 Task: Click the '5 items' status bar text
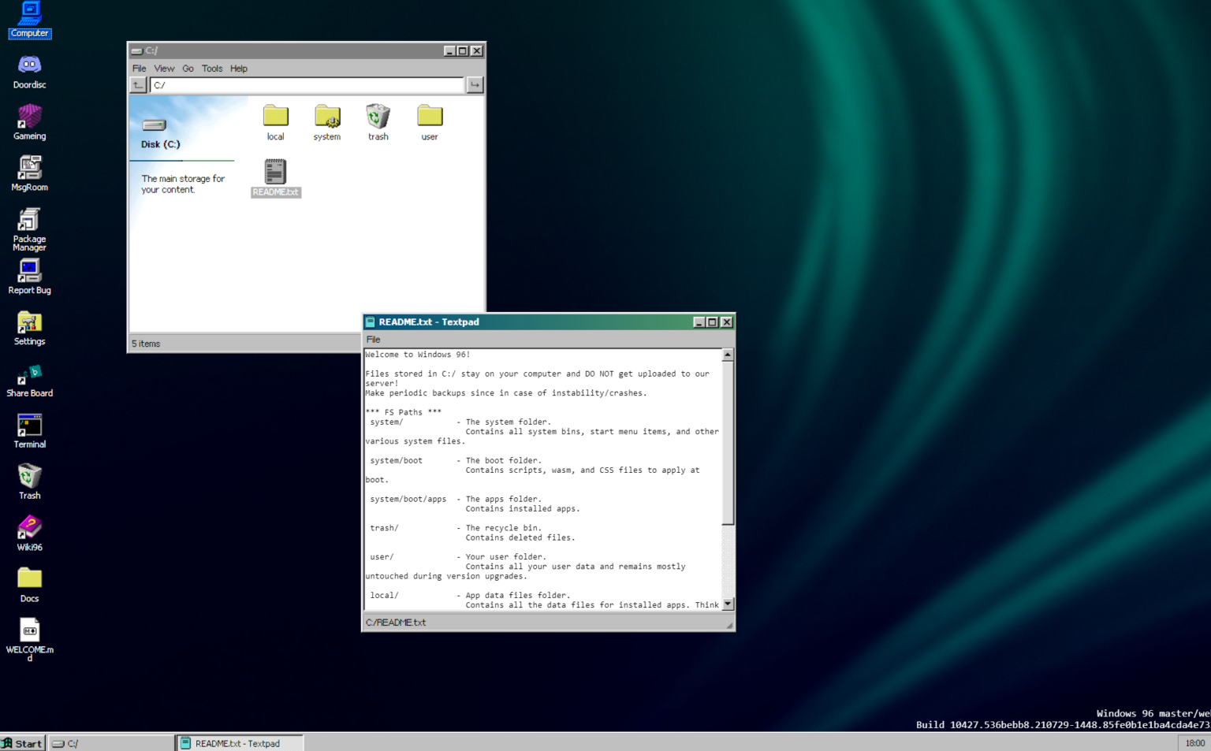point(146,344)
